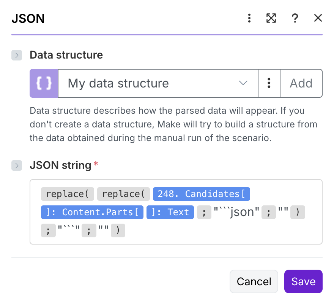Click the purple curly braces data structure icon
The image size is (334, 302).
[x=44, y=83]
